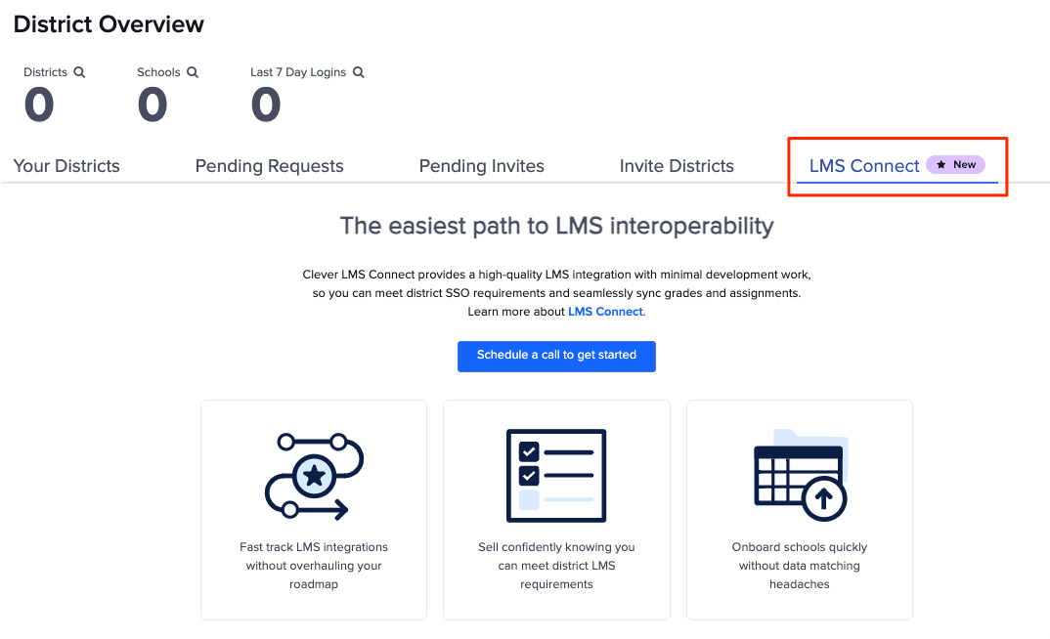
Task: Click the star inside the New badge
Action: [941, 164]
